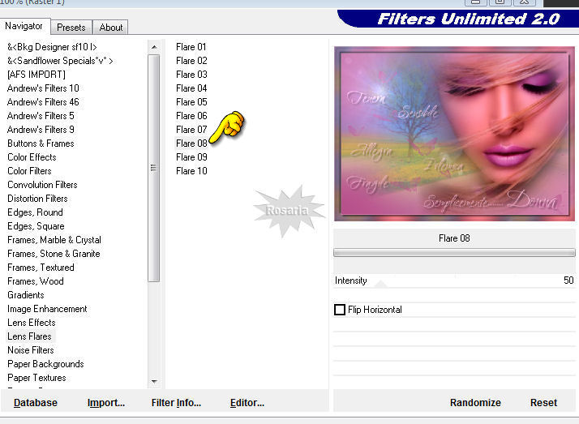Select Buttons & Frames category

coord(41,143)
